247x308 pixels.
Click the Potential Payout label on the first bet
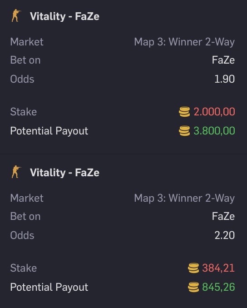49,131
